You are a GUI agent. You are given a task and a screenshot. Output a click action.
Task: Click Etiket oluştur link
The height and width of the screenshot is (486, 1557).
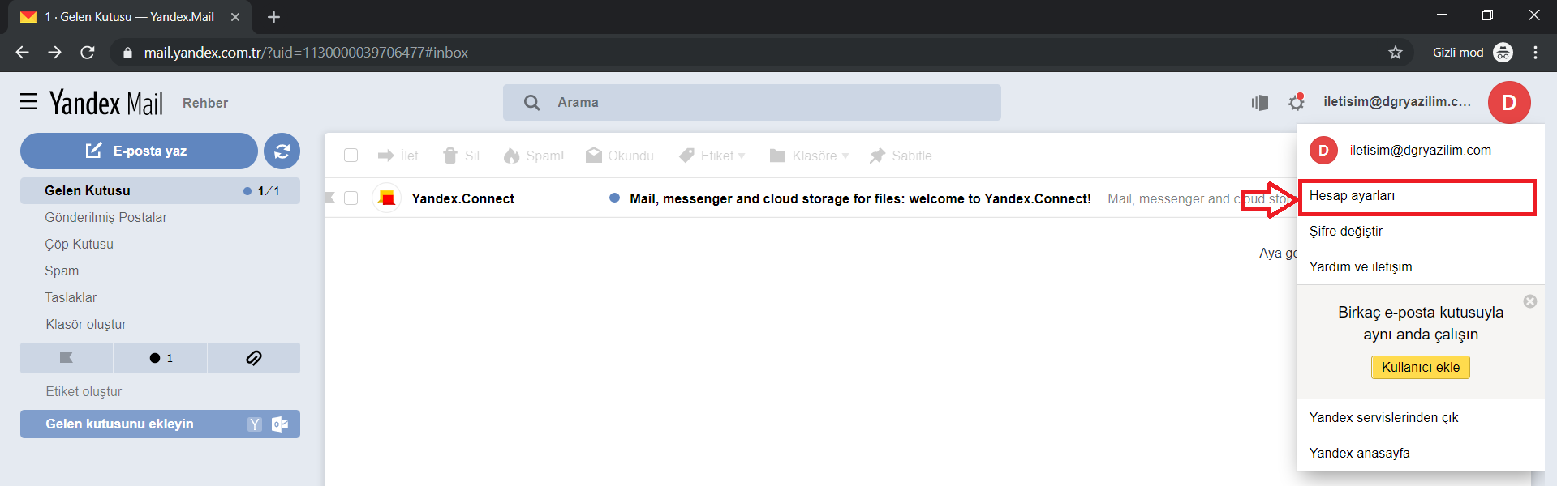pyautogui.click(x=84, y=392)
